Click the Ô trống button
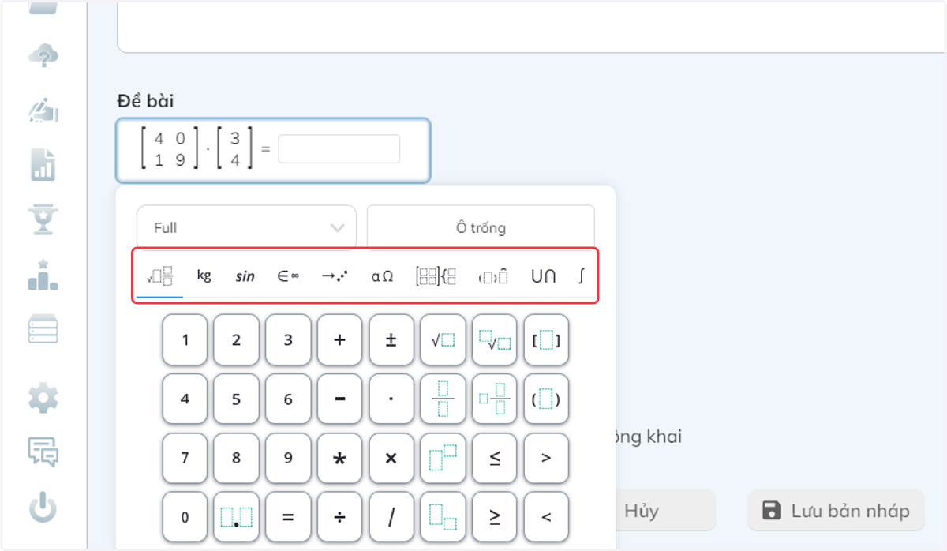This screenshot has height=551, width=947. (481, 227)
